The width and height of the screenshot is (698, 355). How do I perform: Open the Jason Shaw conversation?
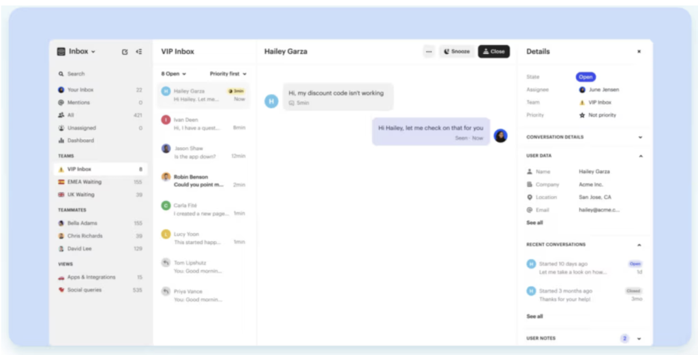coord(203,152)
